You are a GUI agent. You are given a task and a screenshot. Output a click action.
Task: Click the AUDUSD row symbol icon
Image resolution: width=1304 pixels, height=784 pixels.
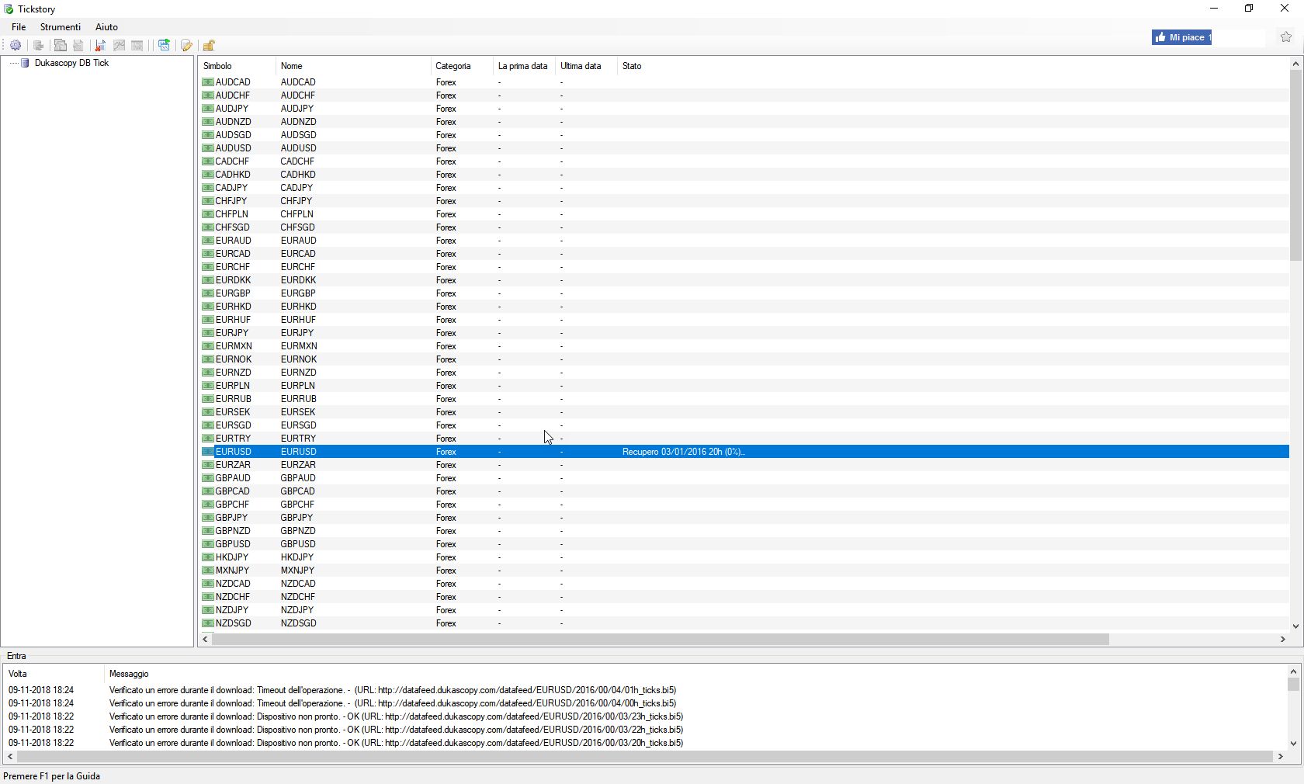pos(207,148)
